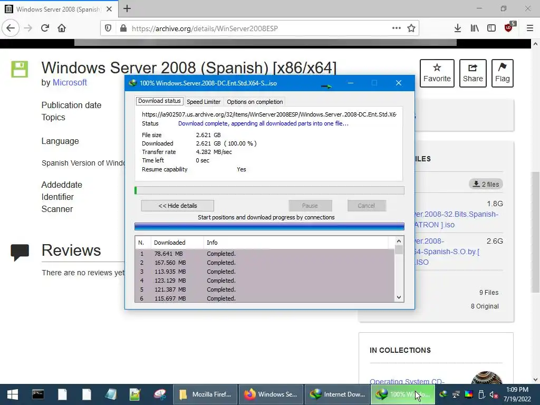This screenshot has height=405, width=540.
Task: Open Firefox downloads panel
Action: 457,28
